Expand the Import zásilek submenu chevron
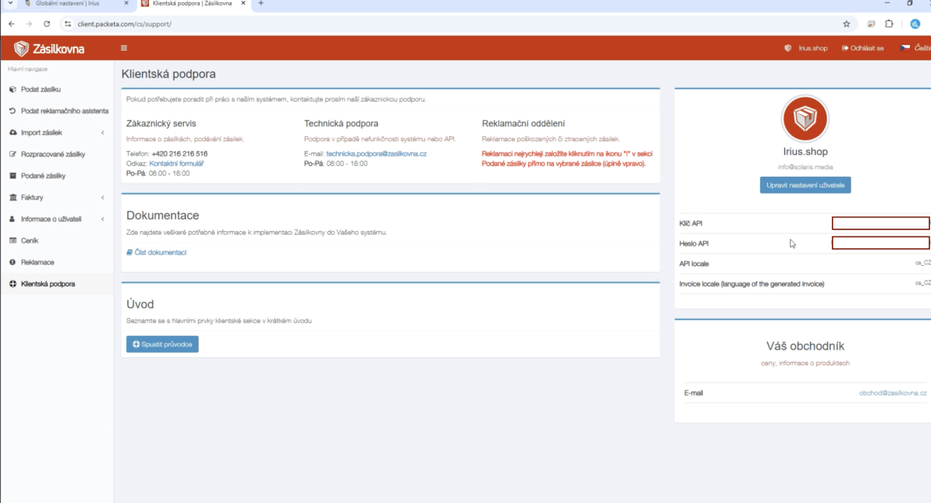This screenshot has width=931, height=503. pos(103,133)
